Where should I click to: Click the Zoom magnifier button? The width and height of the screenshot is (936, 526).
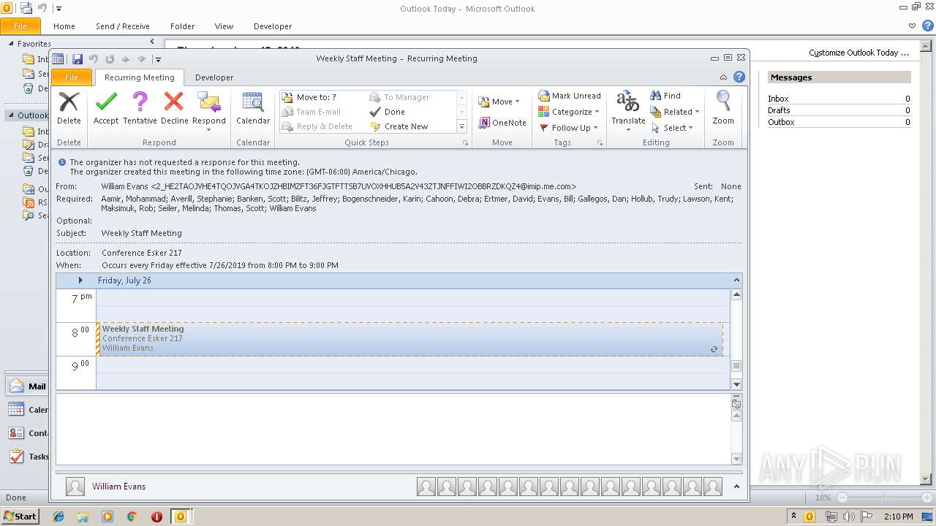point(723,108)
